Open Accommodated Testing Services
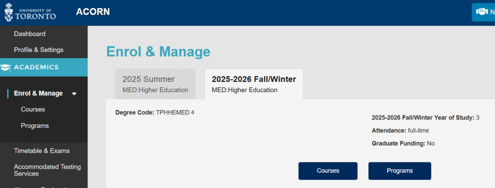This screenshot has height=188, width=495. click(x=47, y=170)
